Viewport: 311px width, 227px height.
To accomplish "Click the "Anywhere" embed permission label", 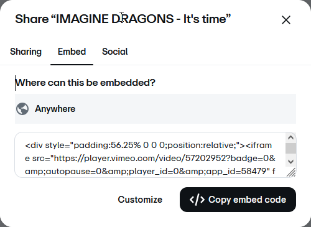I will tap(55, 109).
